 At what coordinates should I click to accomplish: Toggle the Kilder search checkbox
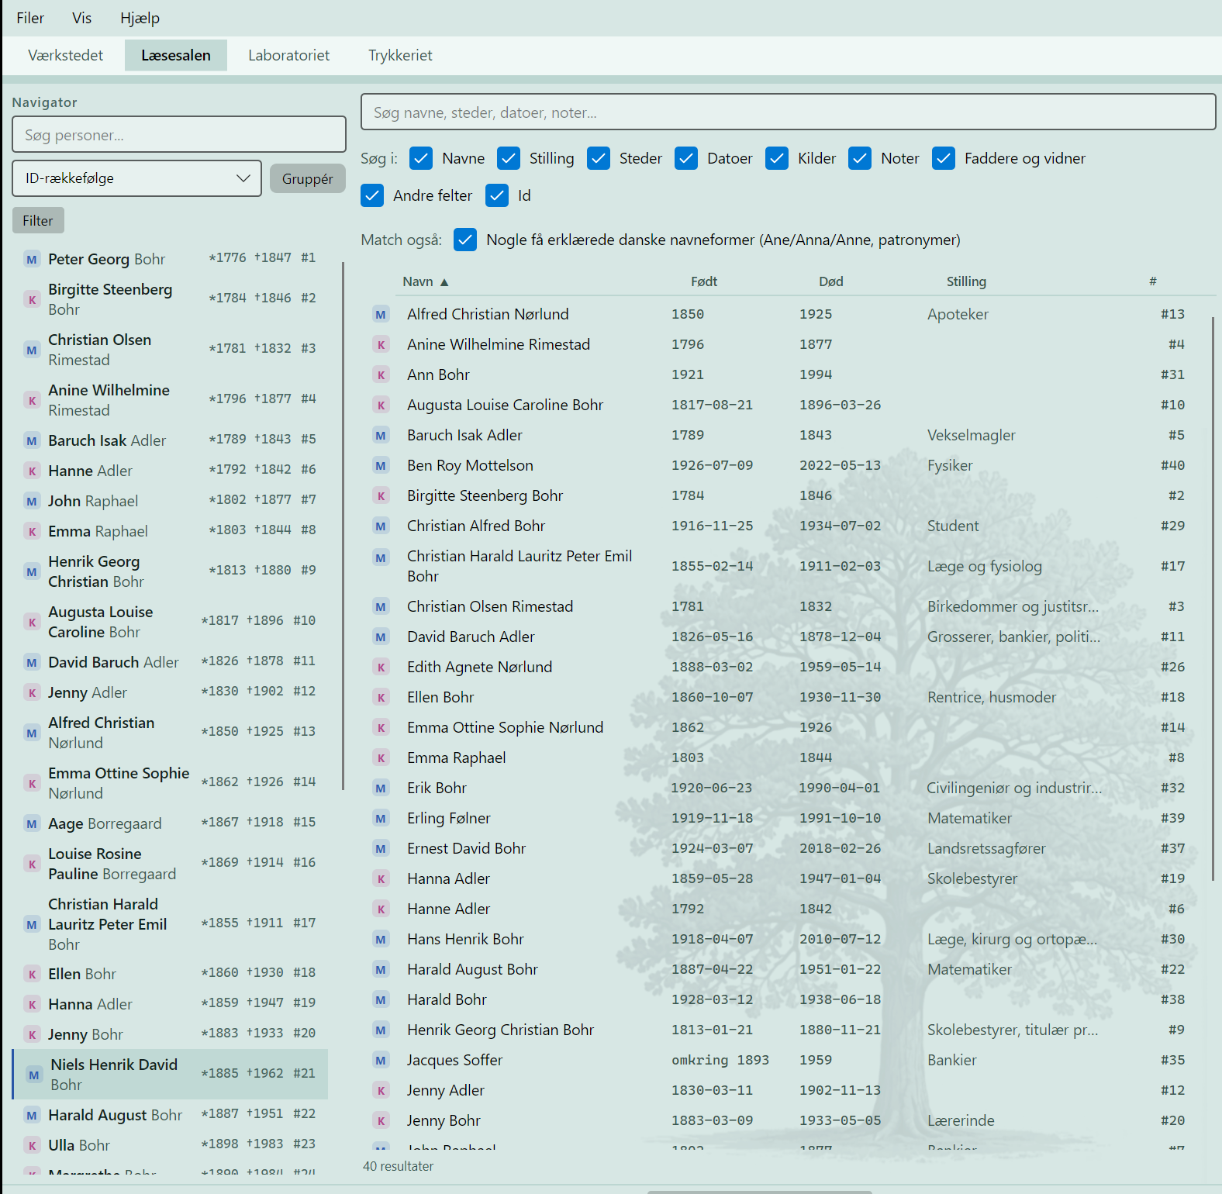777,158
